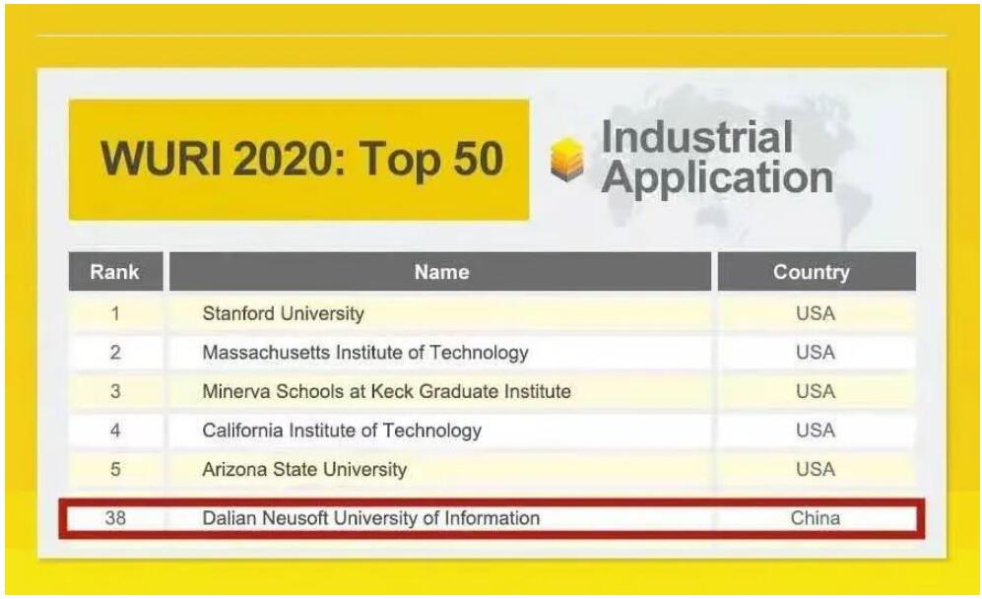Viewport: 982px width, 599px height.
Task: Click the Rank column header
Action: click(115, 272)
